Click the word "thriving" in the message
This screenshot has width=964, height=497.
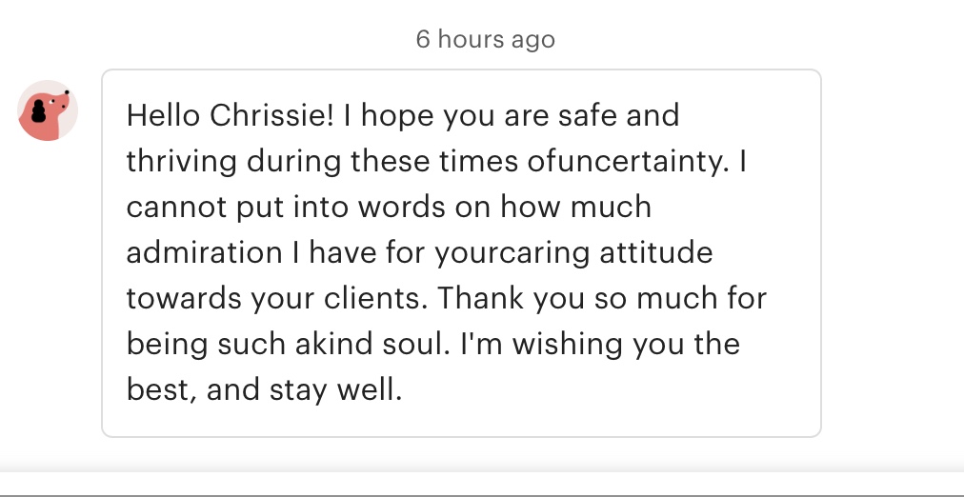click(181, 162)
